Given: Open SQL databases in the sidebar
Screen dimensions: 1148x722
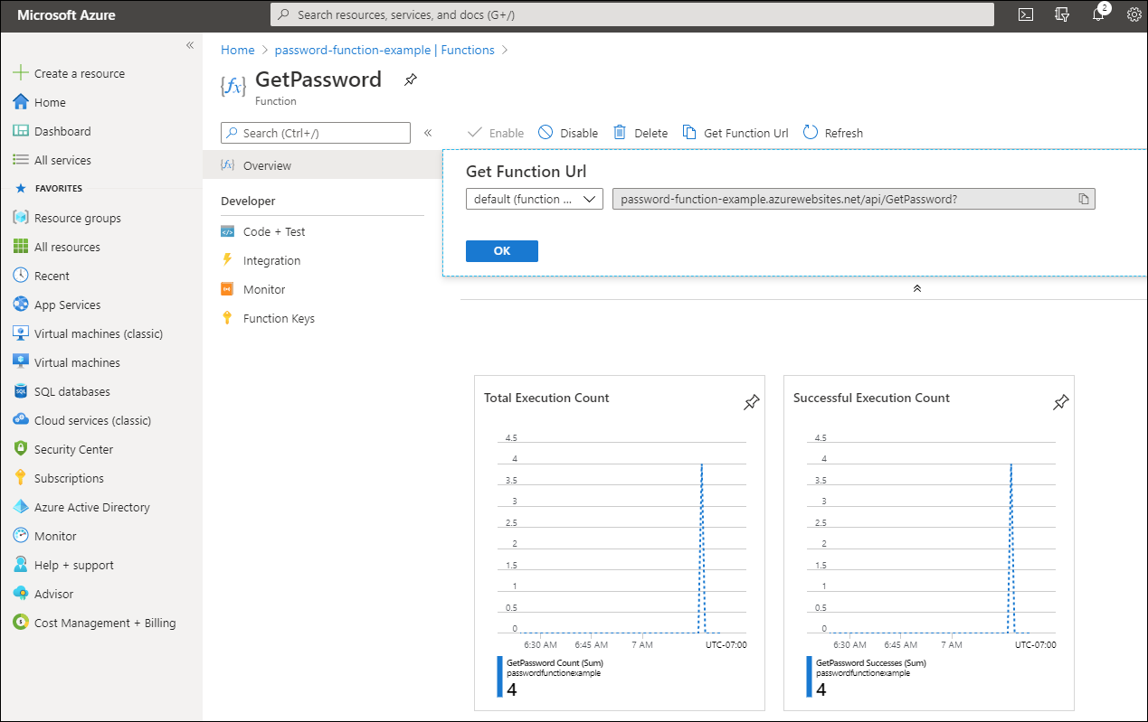Looking at the screenshot, I should tap(71, 391).
